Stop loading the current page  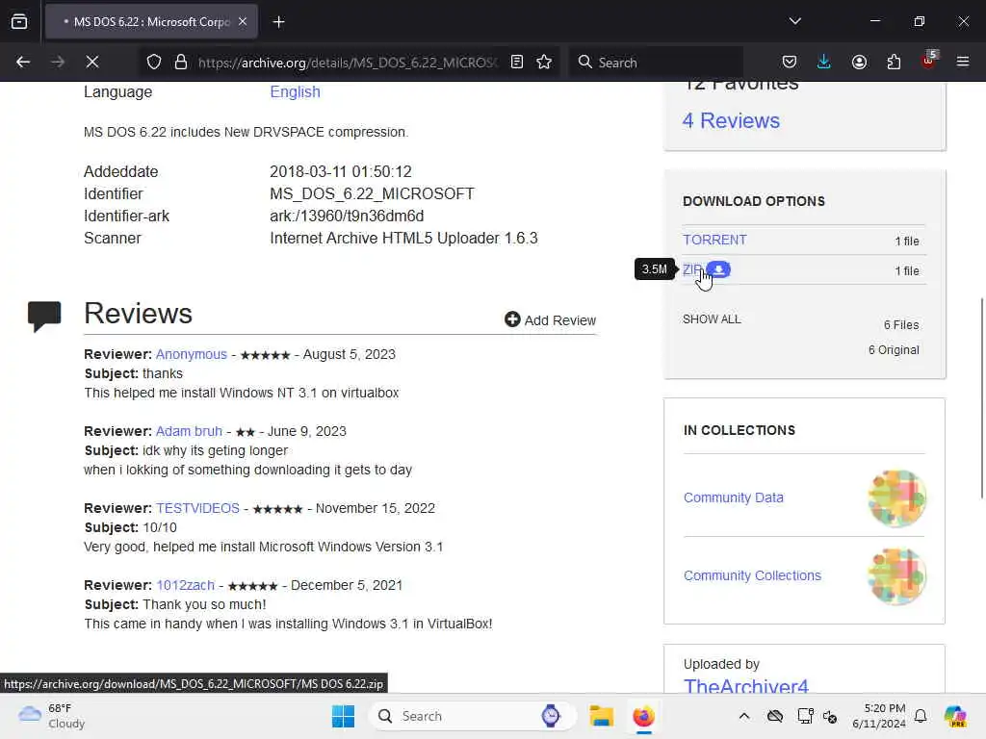[x=92, y=62]
